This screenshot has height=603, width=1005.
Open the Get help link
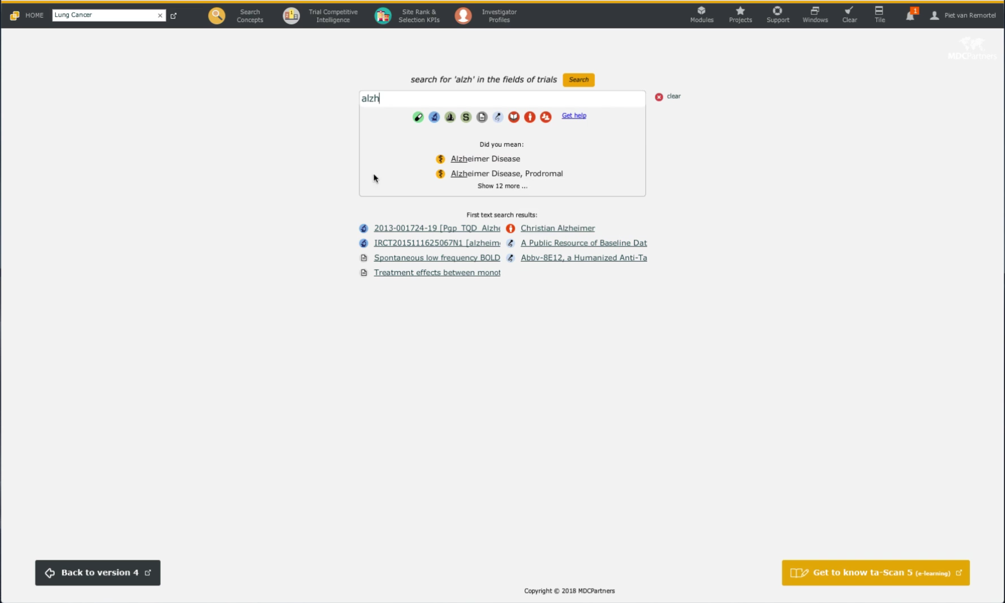(573, 116)
